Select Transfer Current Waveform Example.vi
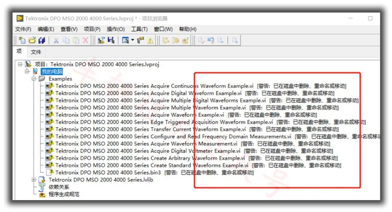This screenshot has width=392, height=212. (197, 129)
